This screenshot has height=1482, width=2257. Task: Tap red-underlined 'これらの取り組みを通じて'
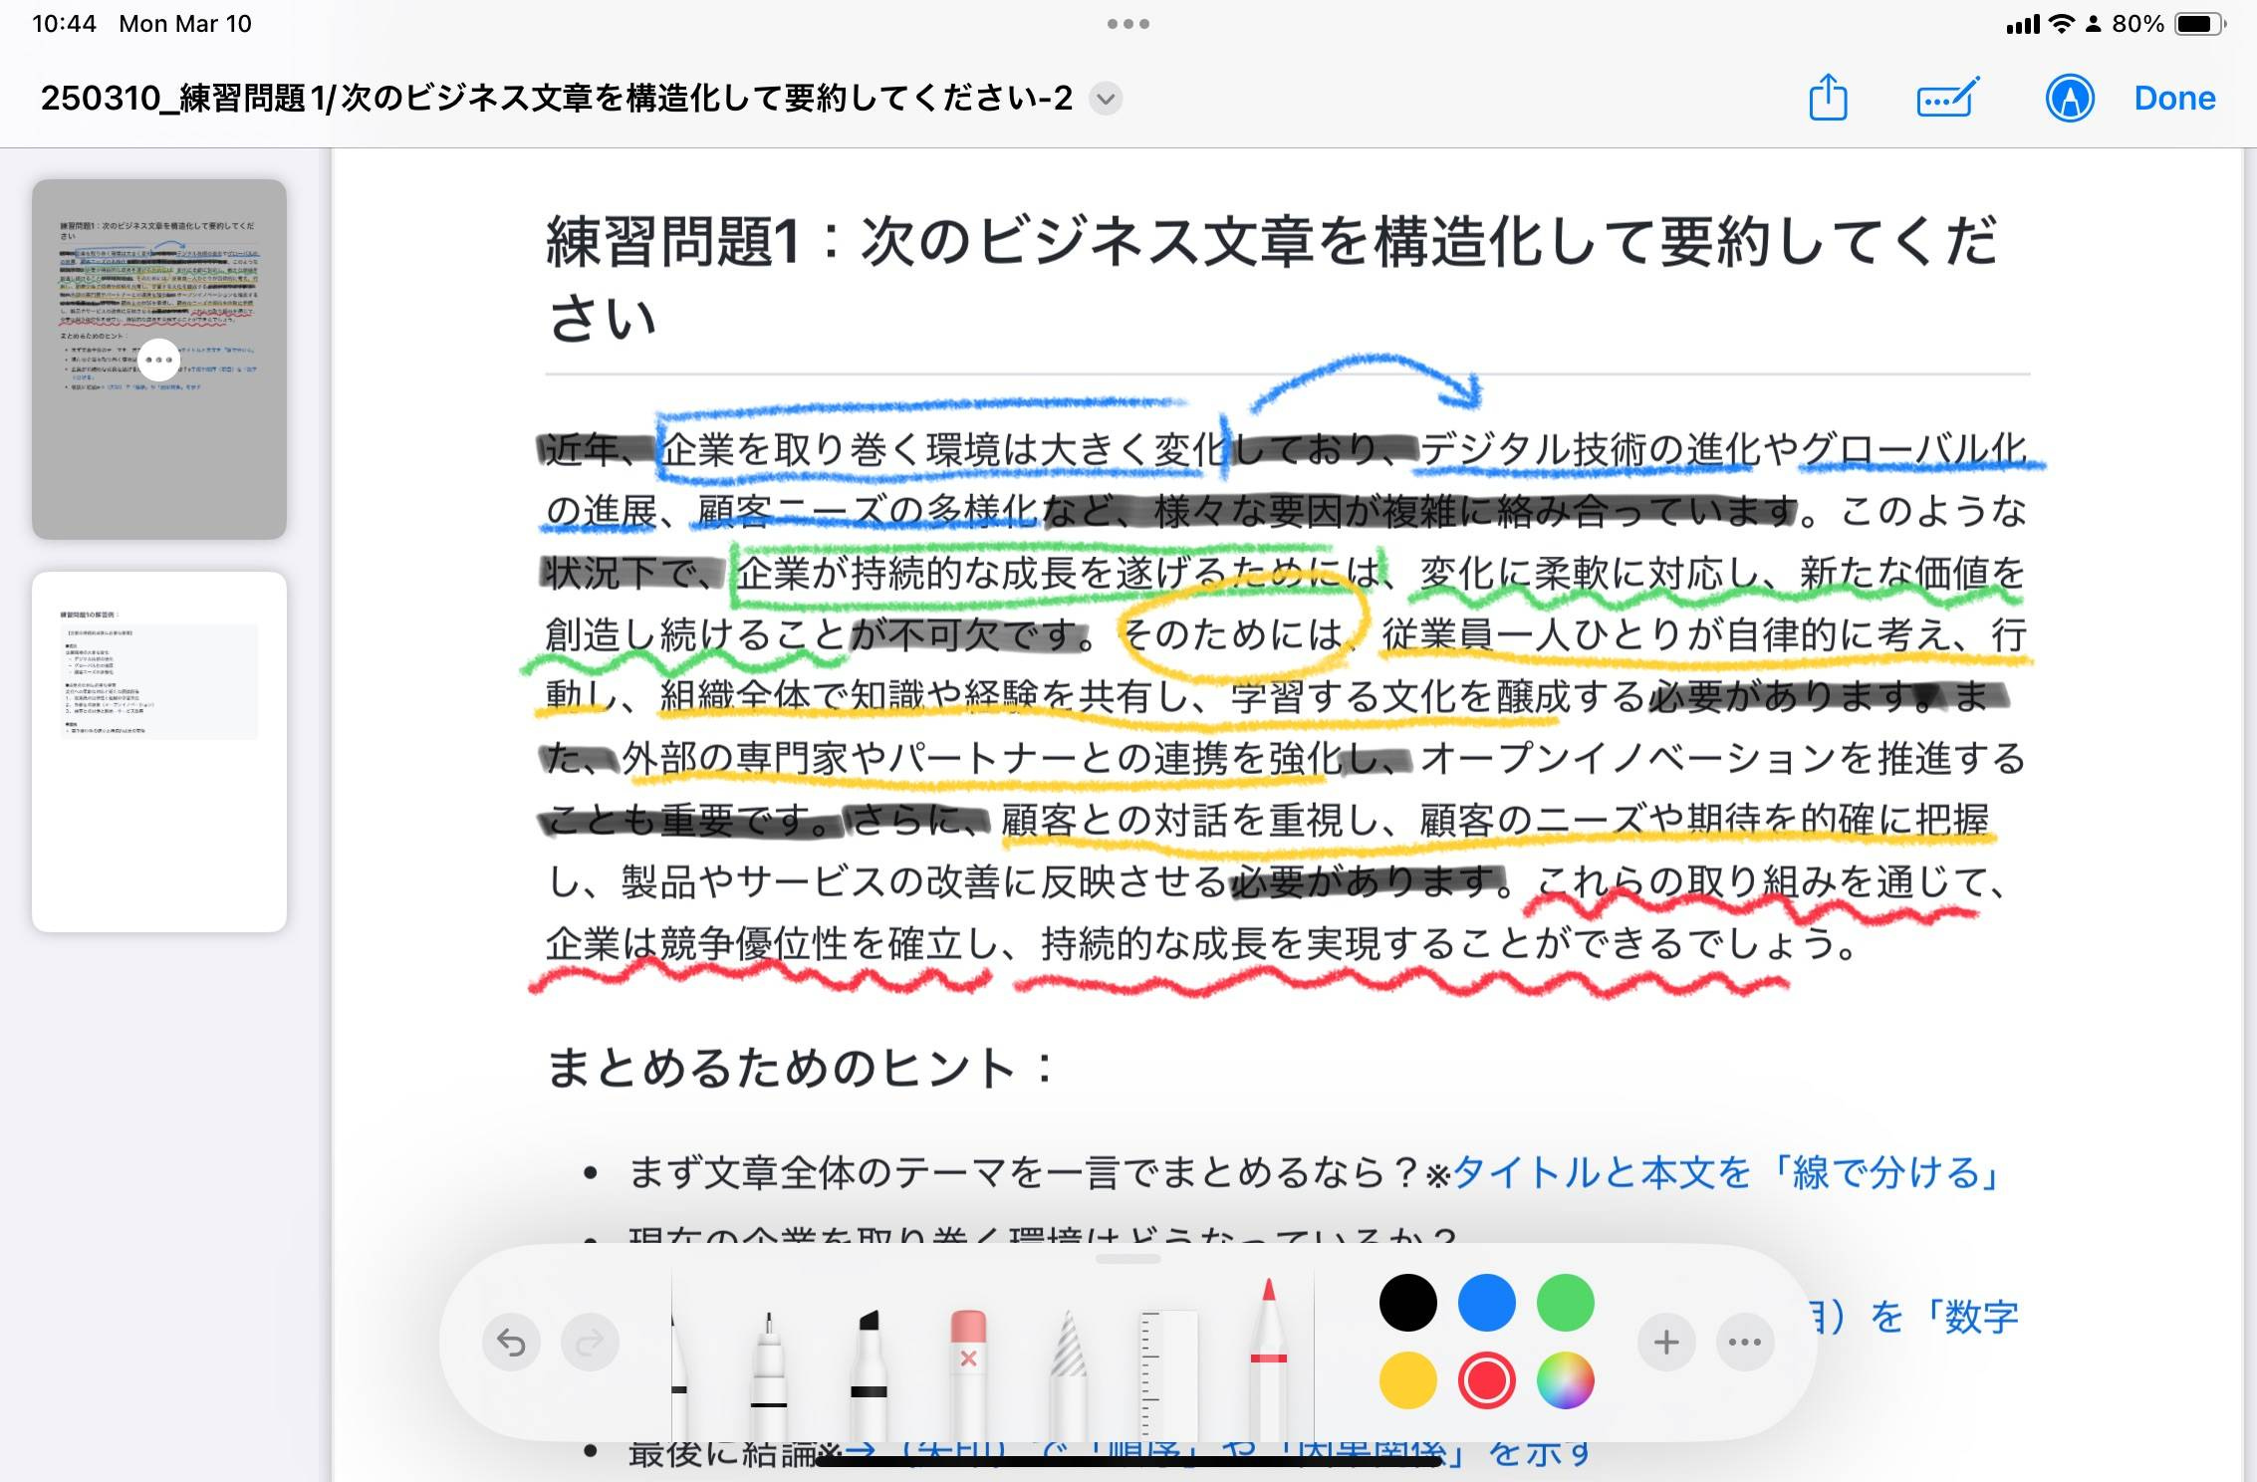pos(1759,881)
